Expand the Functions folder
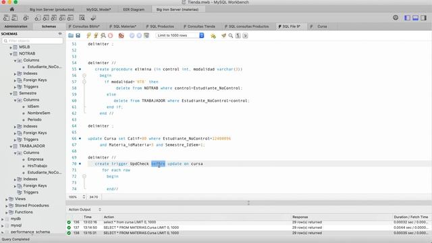 coord(6,213)
